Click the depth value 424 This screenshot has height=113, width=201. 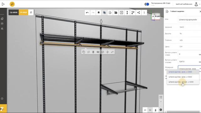(x=181, y=40)
